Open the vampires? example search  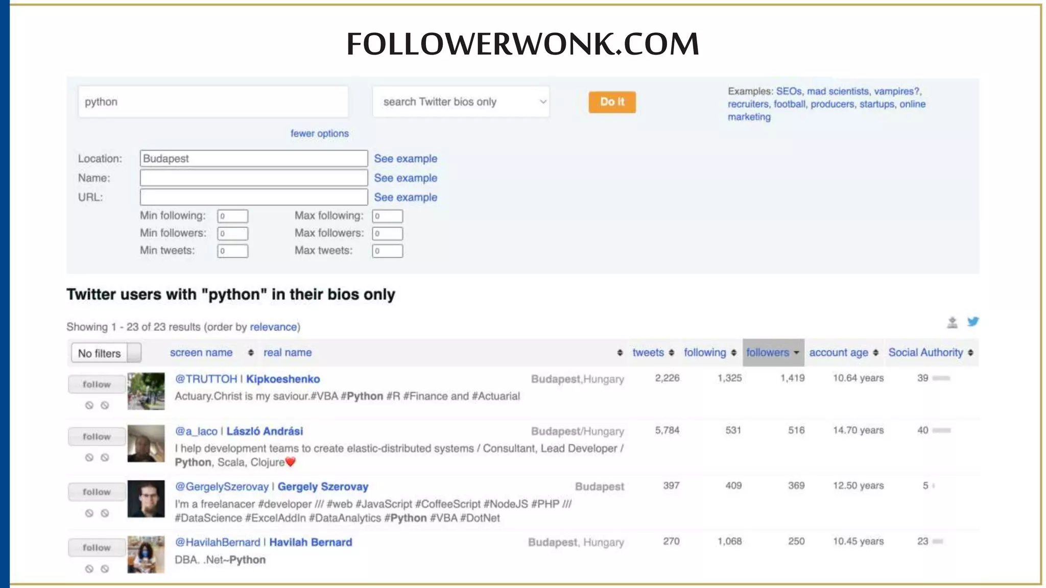pos(897,91)
